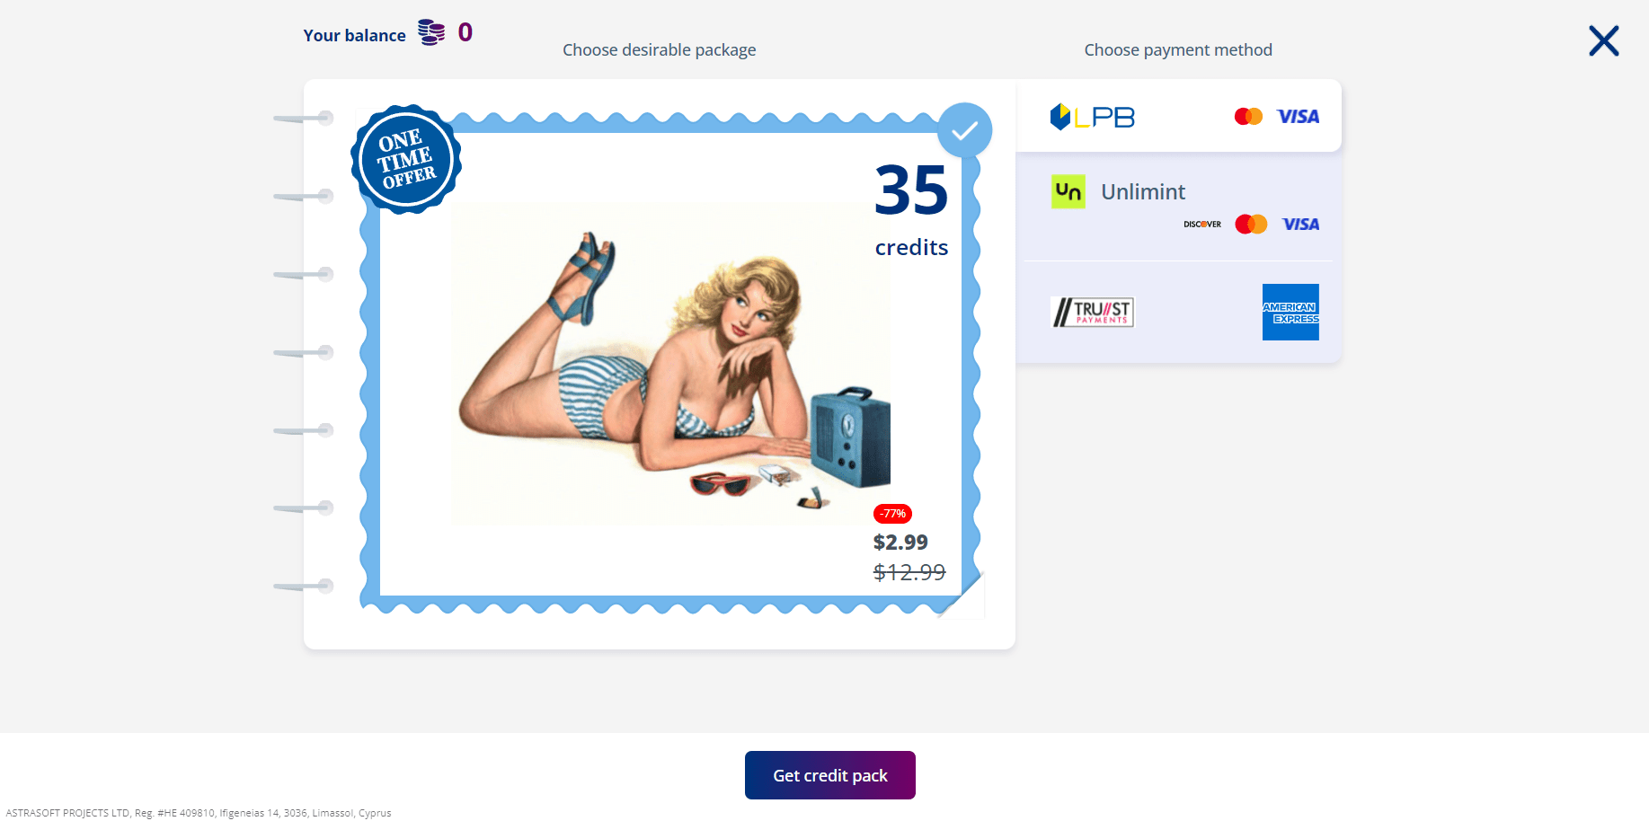Click the Discover card icon
Screen dimensions: 1649x821
[x=1201, y=225]
